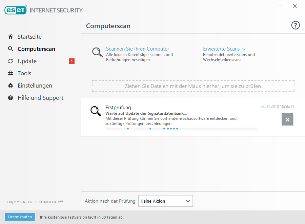This screenshot has width=305, height=224.
Task: Click the red Update notification badge
Action: [x=72, y=61]
